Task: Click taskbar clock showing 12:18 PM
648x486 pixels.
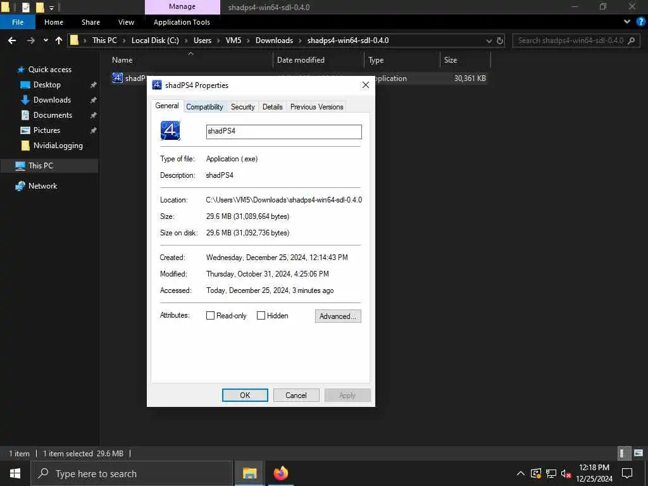Action: pyautogui.click(x=594, y=473)
